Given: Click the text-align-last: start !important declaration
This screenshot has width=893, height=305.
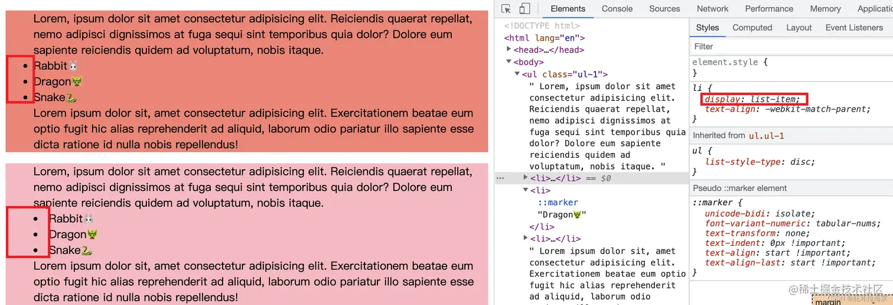Looking at the screenshot, I should 790,262.
